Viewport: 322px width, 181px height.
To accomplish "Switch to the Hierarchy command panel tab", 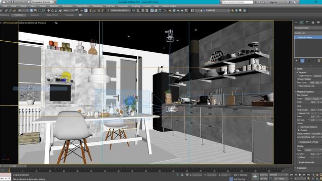I will (307, 23).
